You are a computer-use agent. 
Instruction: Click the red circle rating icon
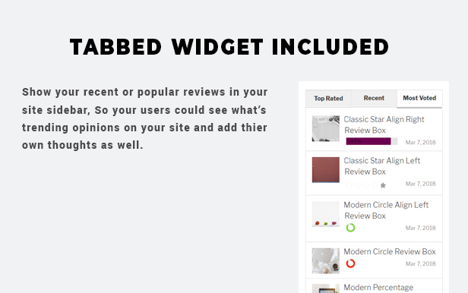350,263
